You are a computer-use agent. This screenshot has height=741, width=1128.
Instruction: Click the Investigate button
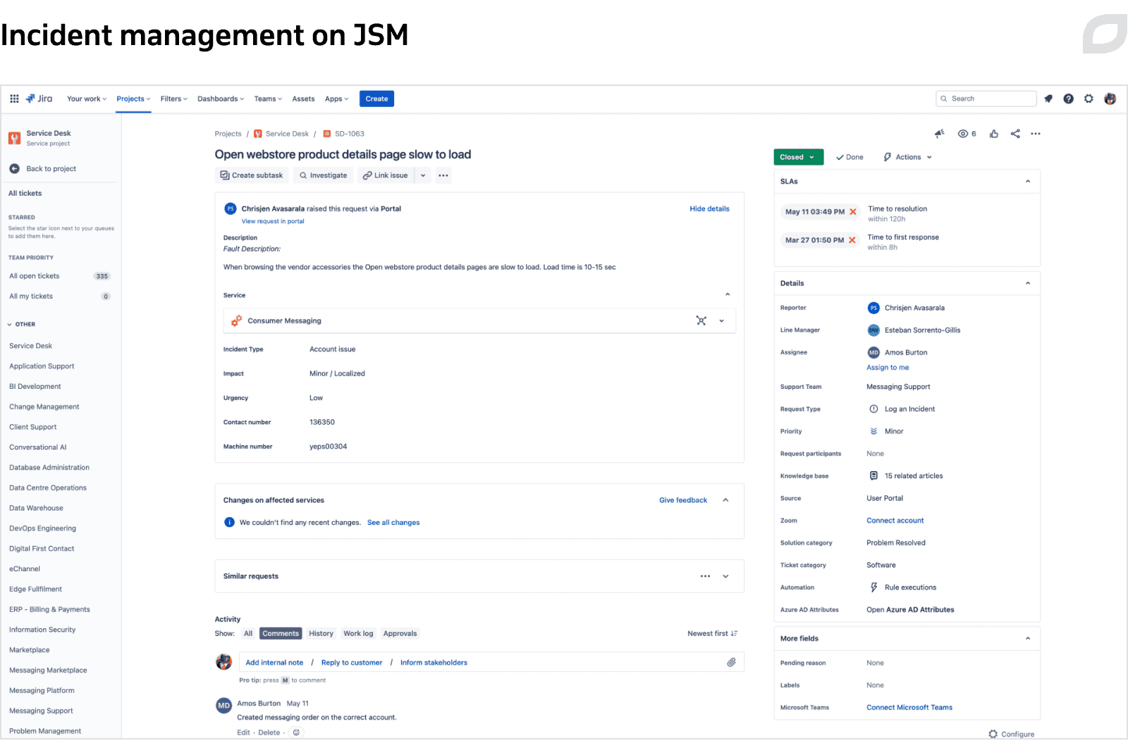[x=323, y=175]
